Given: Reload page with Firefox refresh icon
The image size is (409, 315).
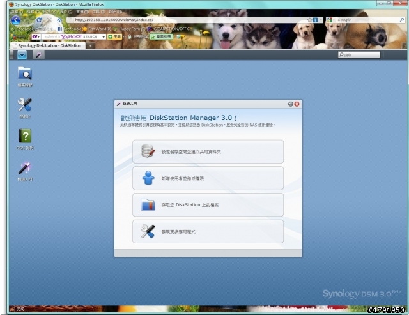Looking at the screenshot, I should click(x=39, y=20).
